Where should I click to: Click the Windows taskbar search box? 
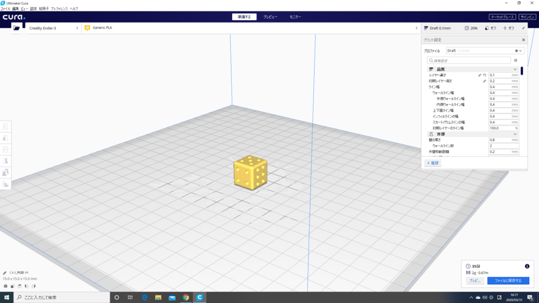[x=62, y=298]
